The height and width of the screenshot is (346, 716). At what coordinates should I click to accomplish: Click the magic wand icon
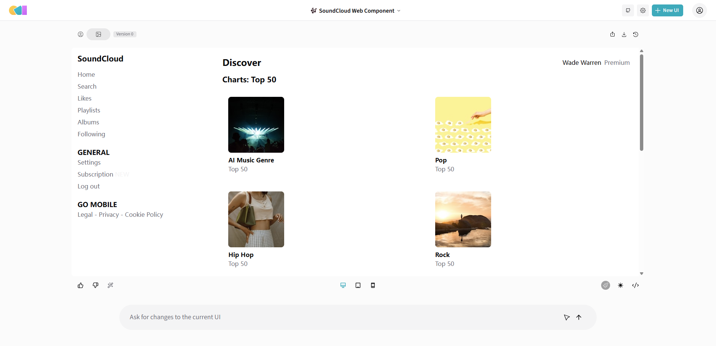tap(110, 285)
